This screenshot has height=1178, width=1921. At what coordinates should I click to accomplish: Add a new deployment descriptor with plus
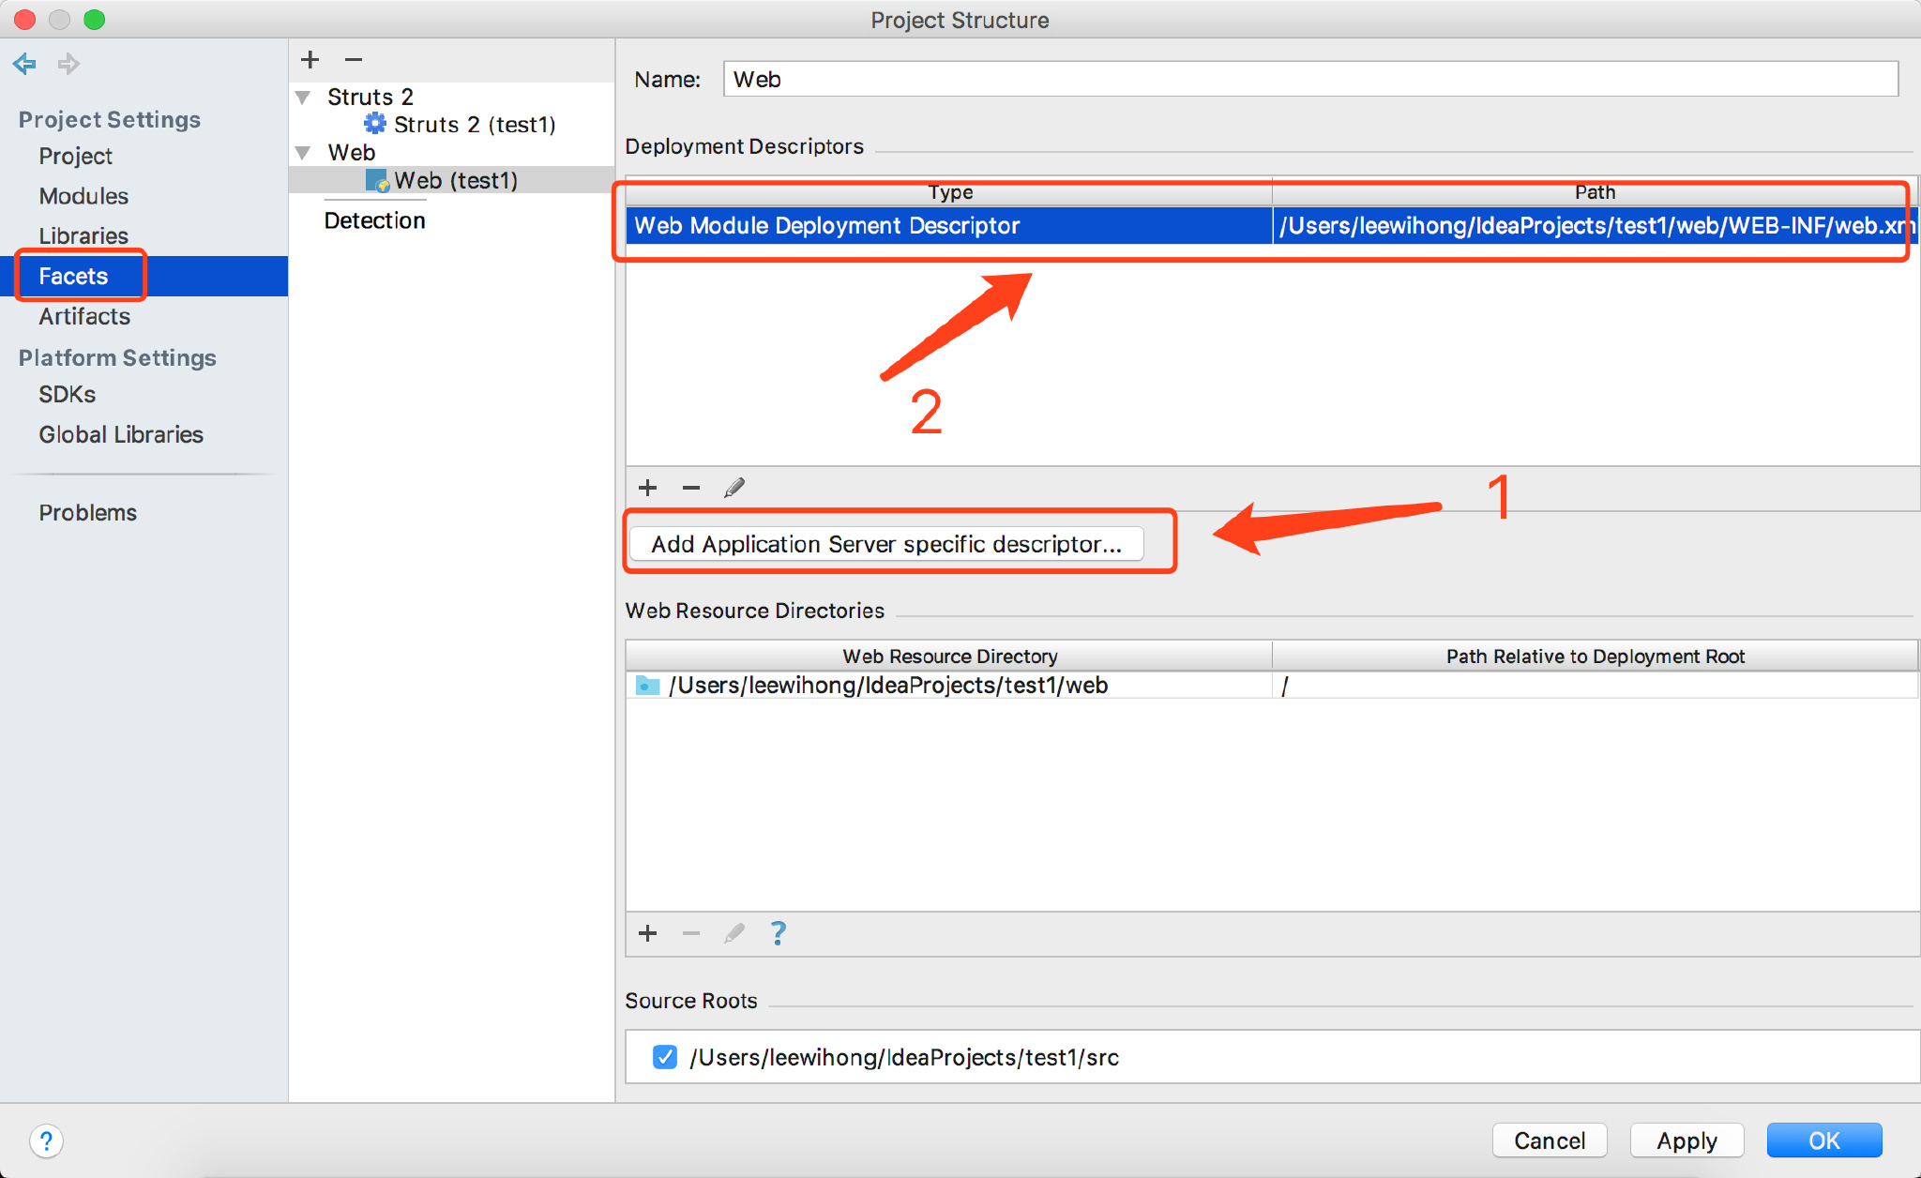pos(647,488)
